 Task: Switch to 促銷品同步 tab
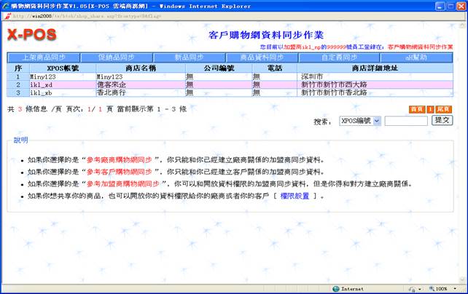point(117,57)
